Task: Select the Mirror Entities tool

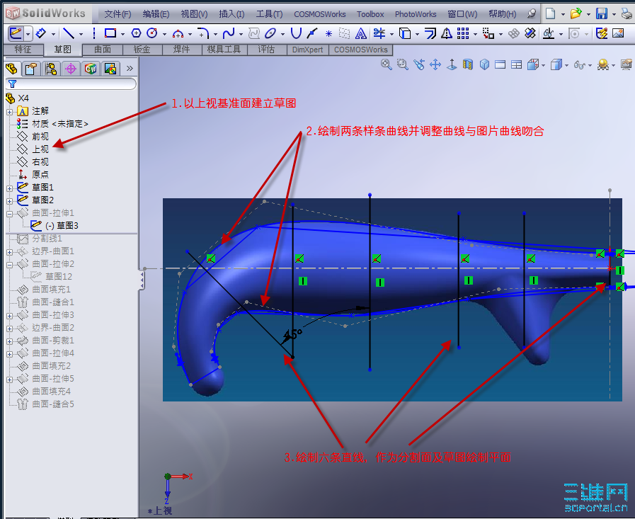Action: coord(447,33)
